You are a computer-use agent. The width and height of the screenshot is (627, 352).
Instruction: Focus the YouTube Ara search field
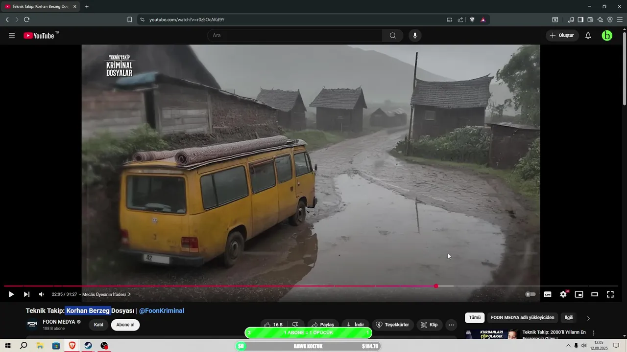coord(295,36)
